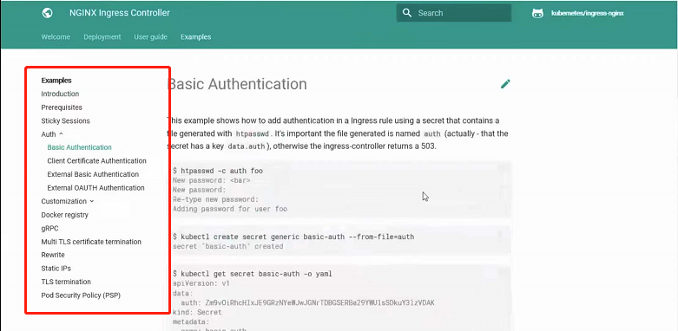Open Sticky Sessions in the sidebar
This screenshot has width=678, height=331.
pyautogui.click(x=66, y=120)
